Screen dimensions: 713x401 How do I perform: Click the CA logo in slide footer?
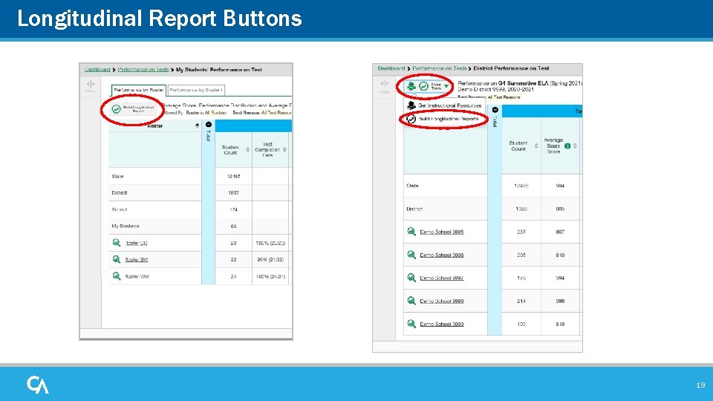38,385
